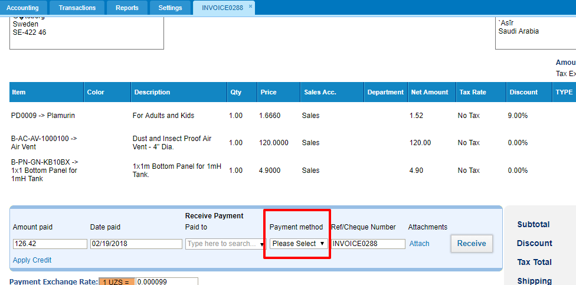Click the Discount column header
This screenshot has width=576, height=285.
523,92
